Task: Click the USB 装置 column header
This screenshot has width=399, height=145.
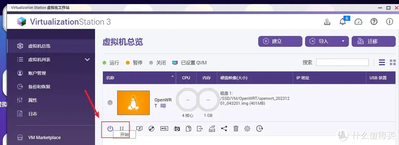Action: pyautogui.click(x=381, y=78)
